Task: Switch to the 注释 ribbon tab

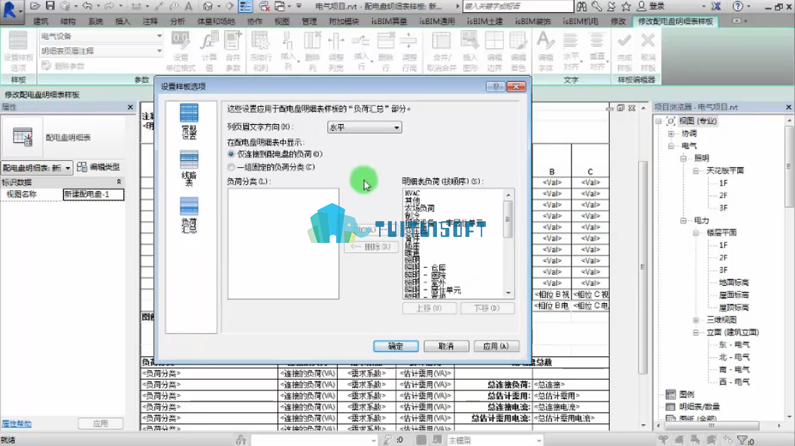Action: pyautogui.click(x=150, y=21)
